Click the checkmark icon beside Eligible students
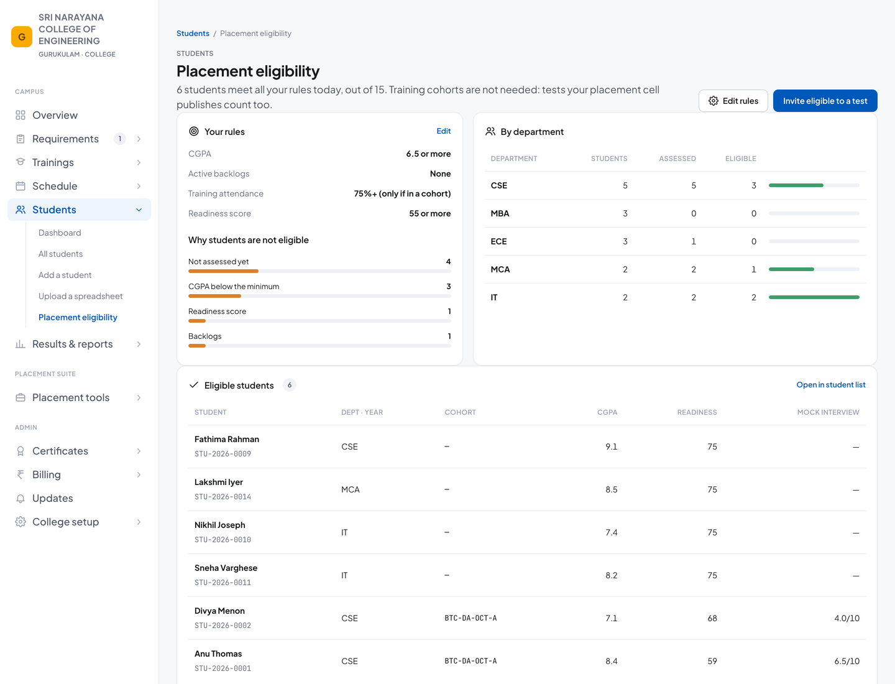Screen dimensions: 895x684 (x=194, y=385)
